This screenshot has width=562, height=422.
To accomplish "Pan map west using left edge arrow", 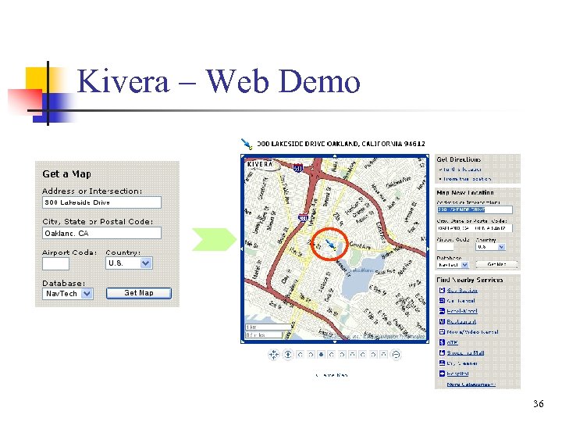I will click(x=242, y=249).
